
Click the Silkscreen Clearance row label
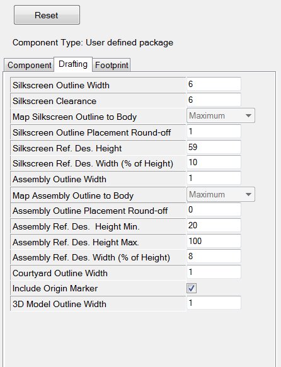[x=54, y=101]
